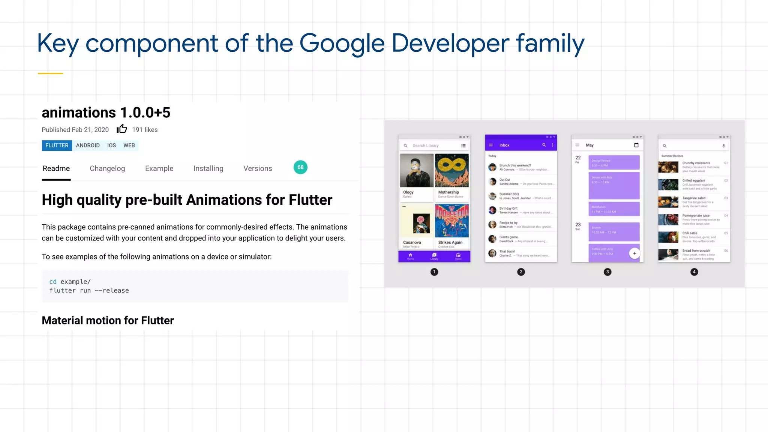Click the Summer Recipes section label
768x432 pixels.
click(x=672, y=156)
